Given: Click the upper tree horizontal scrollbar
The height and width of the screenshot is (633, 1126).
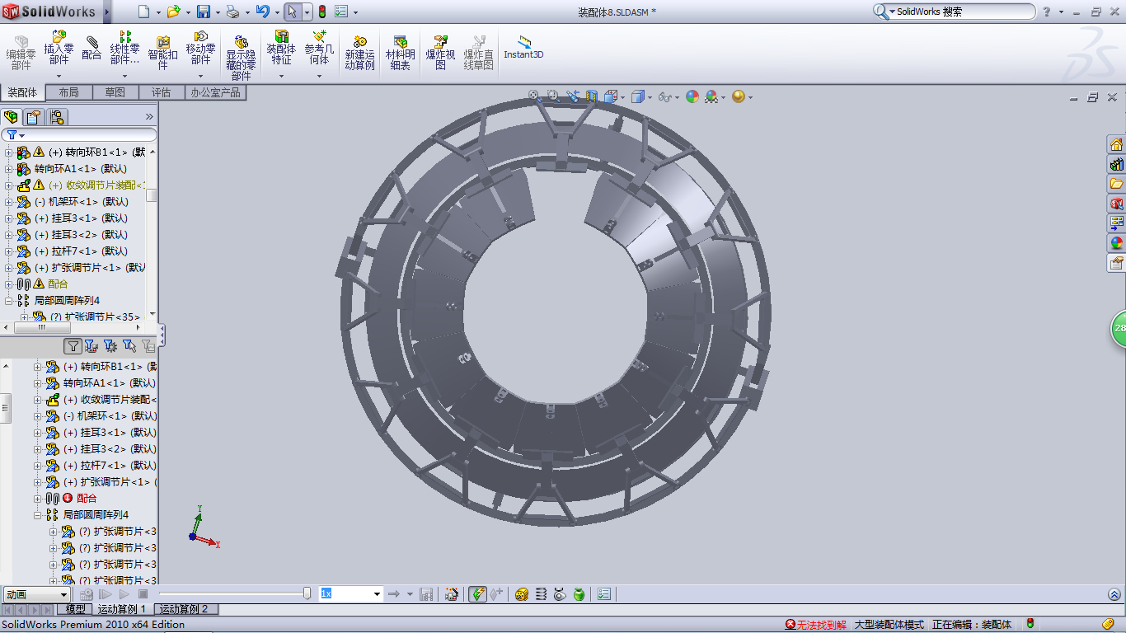Looking at the screenshot, I should coord(42,328).
